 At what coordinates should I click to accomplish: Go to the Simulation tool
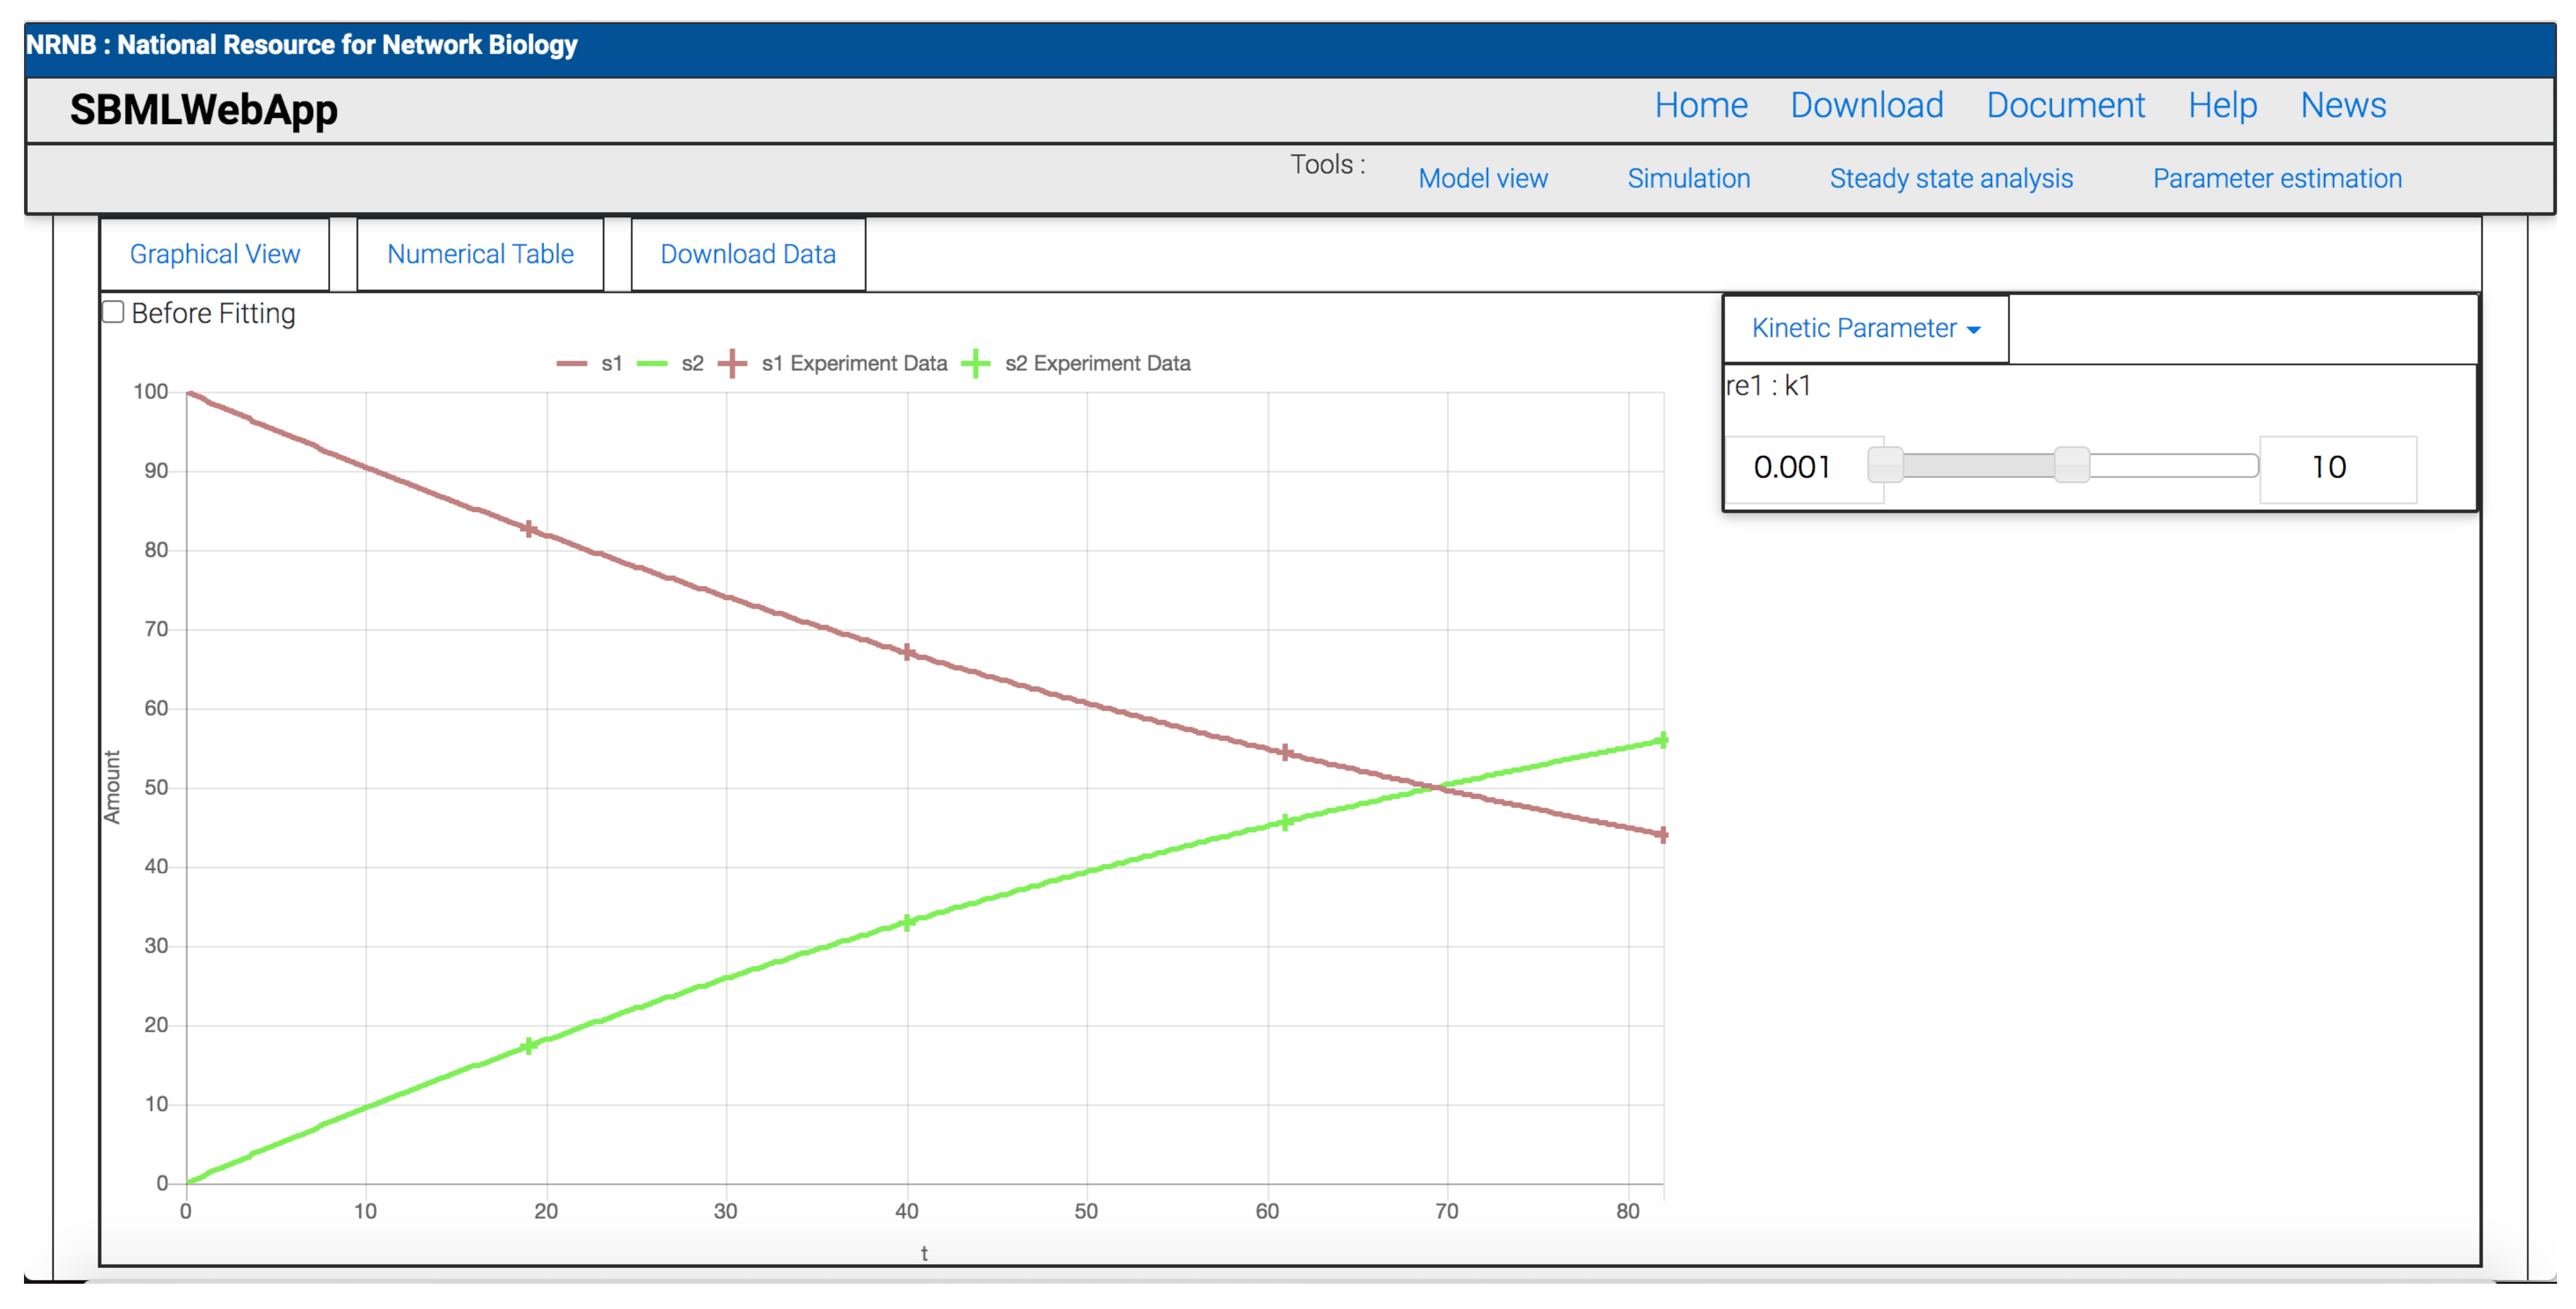pos(1688,178)
